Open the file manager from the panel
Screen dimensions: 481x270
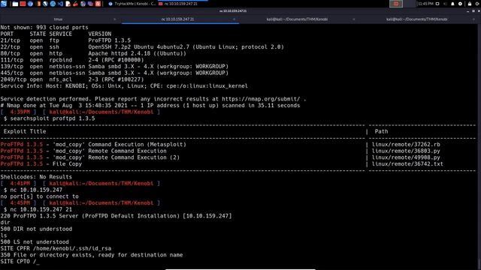point(15,4)
